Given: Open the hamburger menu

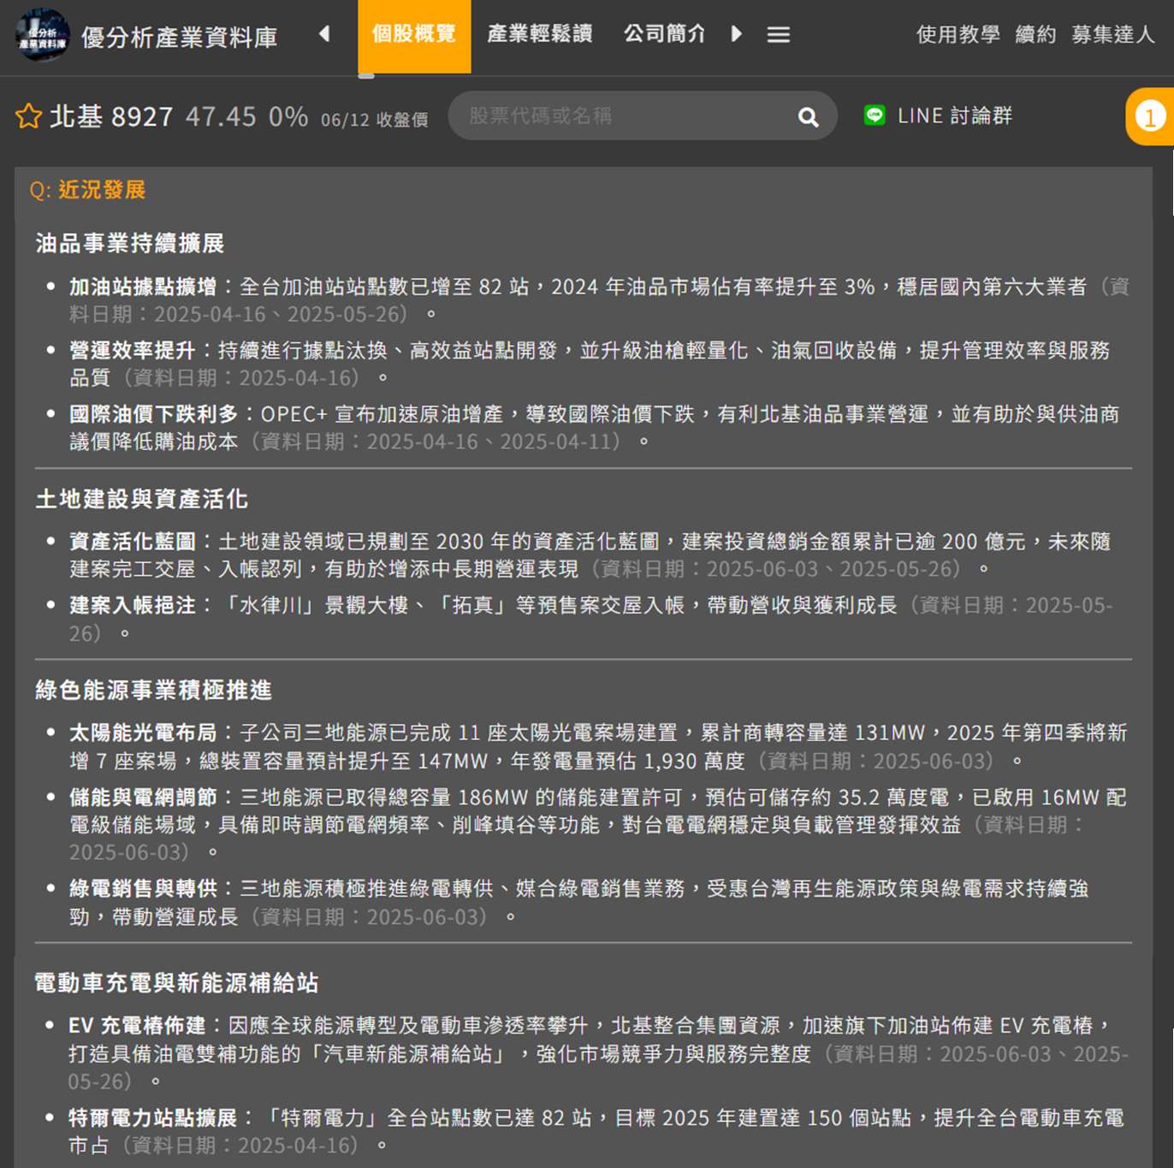Looking at the screenshot, I should (x=778, y=34).
